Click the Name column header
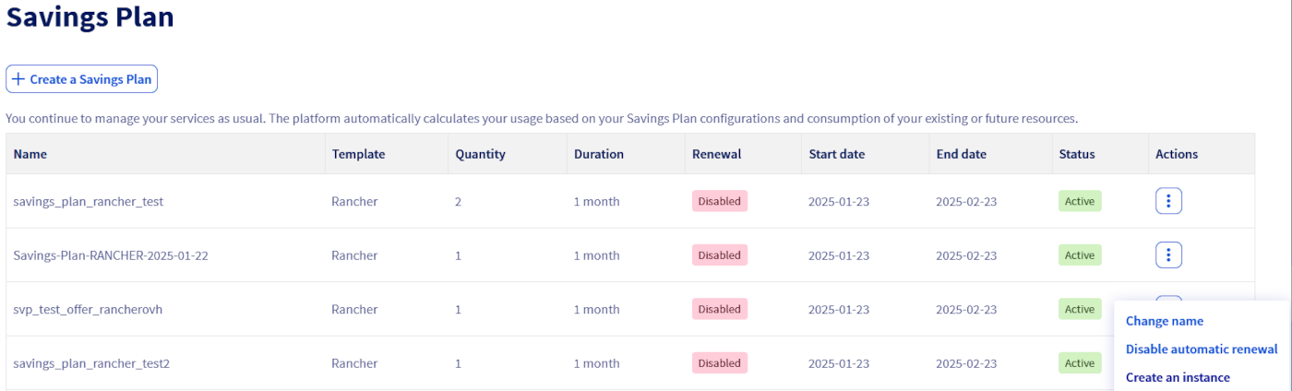This screenshot has width=1292, height=391. 30,154
